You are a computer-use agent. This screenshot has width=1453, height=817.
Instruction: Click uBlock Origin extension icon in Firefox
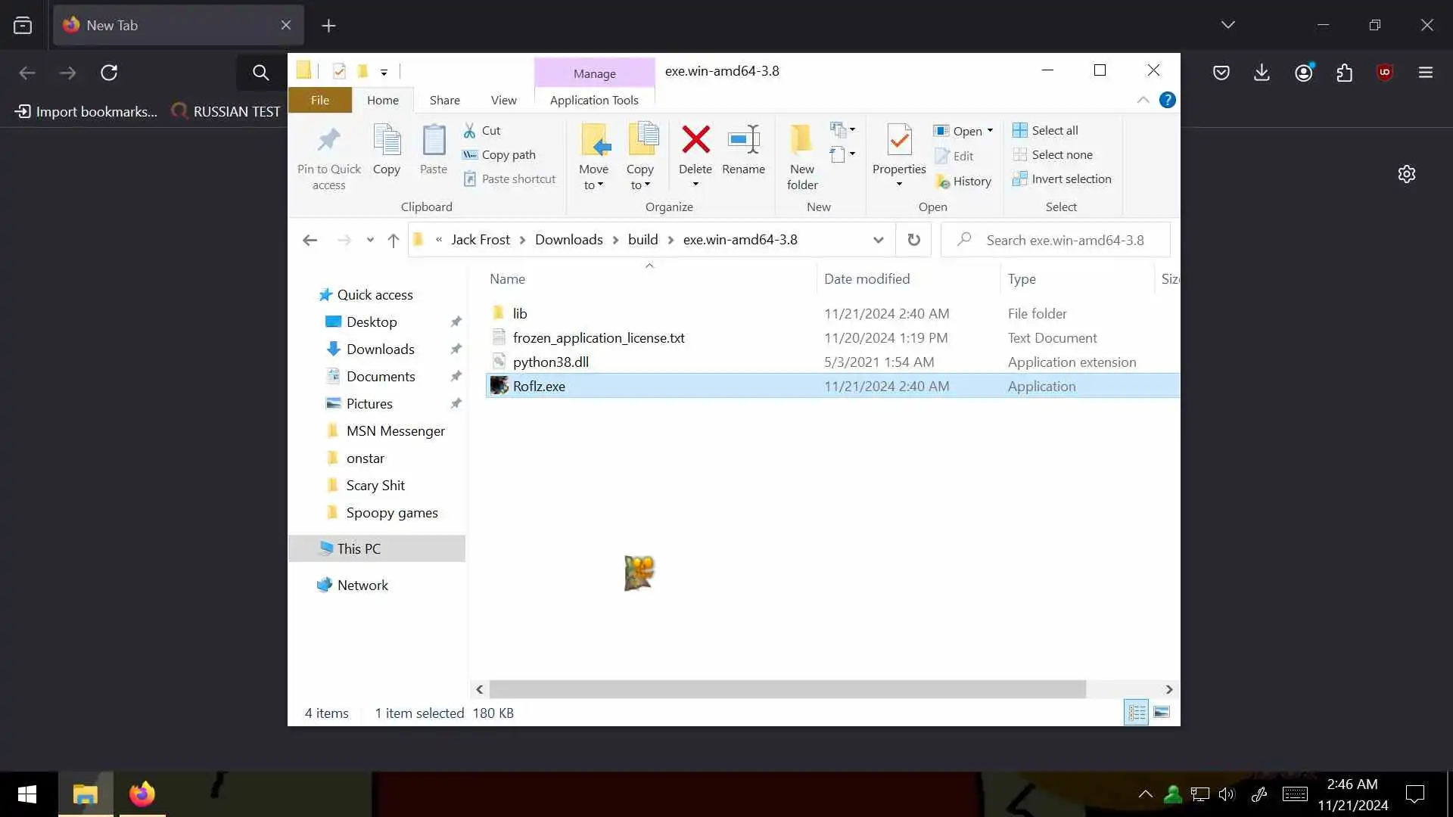pyautogui.click(x=1384, y=73)
